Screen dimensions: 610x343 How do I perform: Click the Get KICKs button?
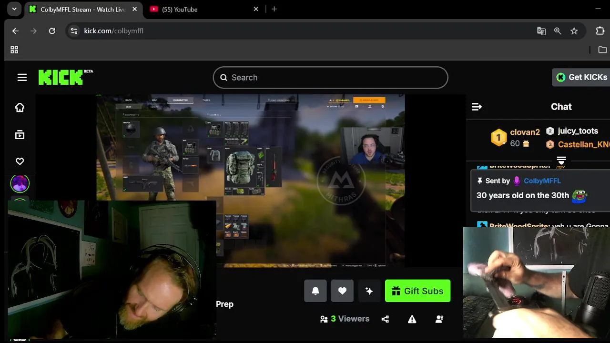pyautogui.click(x=581, y=77)
